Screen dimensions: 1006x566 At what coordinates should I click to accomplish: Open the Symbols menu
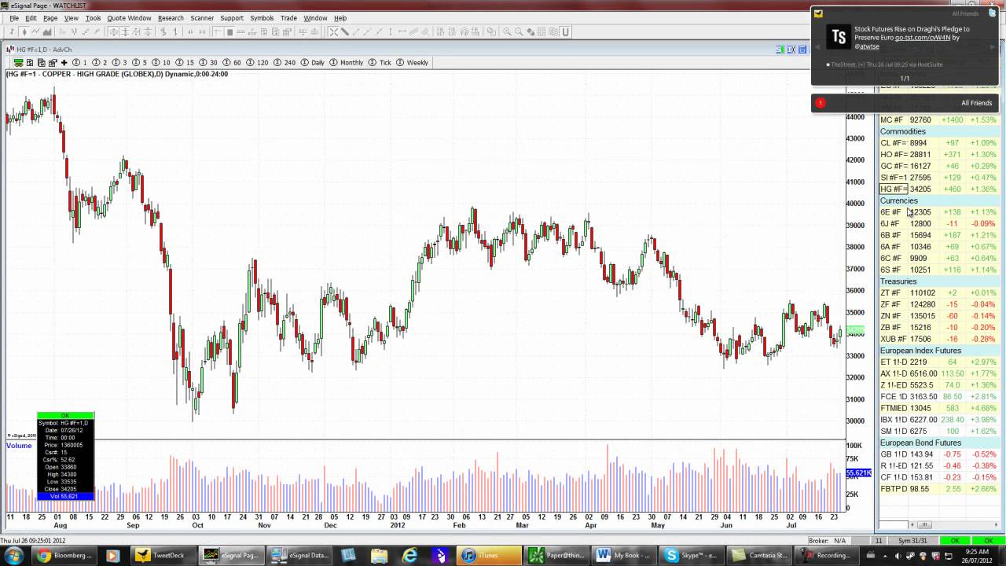[x=262, y=18]
